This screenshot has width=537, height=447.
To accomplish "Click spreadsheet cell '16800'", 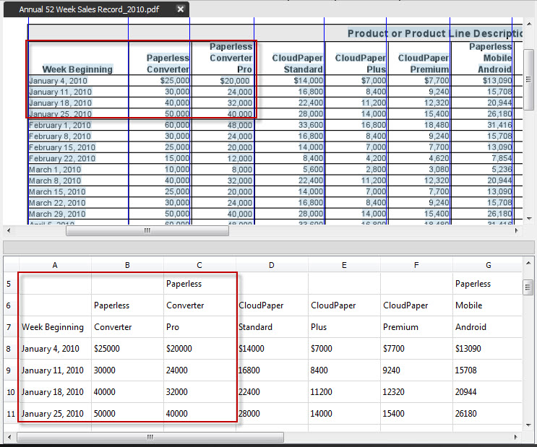I will pos(272,370).
